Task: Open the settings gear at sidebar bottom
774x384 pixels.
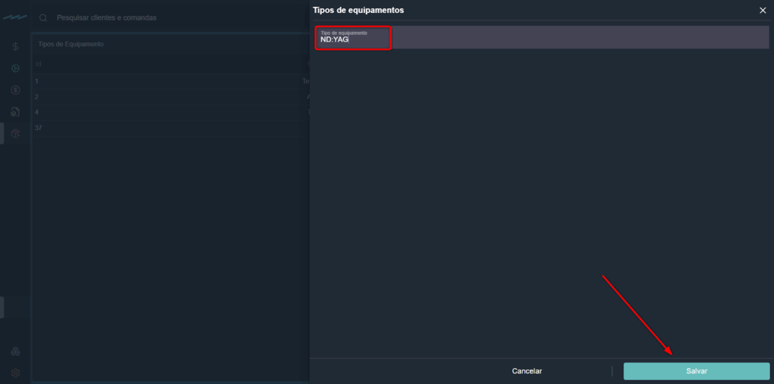Action: [x=15, y=373]
